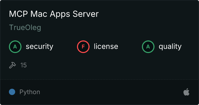Image resolution: width=199 pixels, height=105 pixels.
Task: Click empty space right of the card title
Action: 147,14
